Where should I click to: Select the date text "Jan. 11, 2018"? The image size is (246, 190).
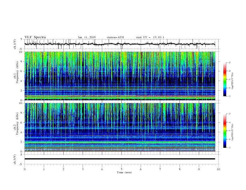(x=87, y=37)
